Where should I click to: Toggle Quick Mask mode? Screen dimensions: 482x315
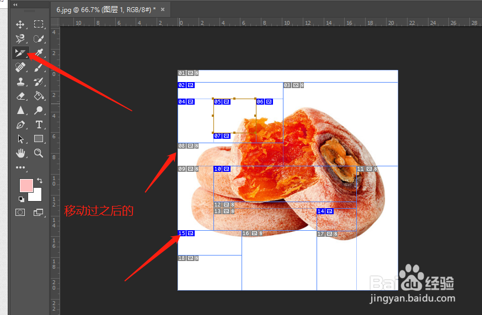(20, 213)
